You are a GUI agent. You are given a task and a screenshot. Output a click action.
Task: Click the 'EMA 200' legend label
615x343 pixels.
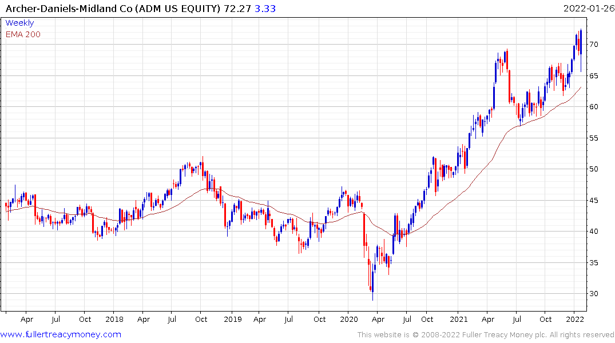[23, 34]
